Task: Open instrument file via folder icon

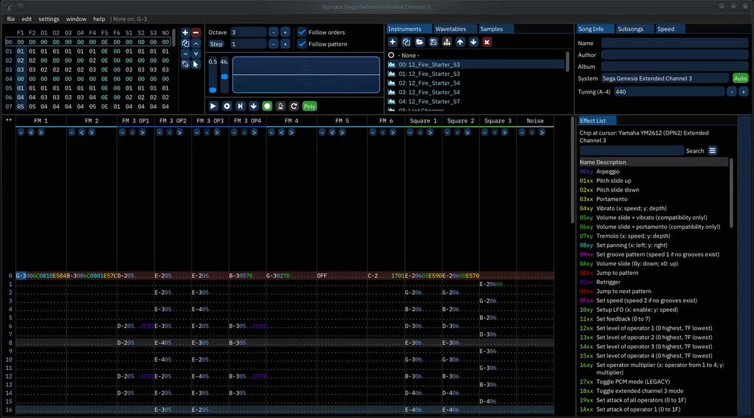Action: 420,42
